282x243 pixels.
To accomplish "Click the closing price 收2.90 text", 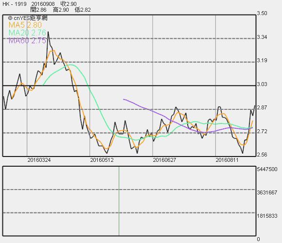I will click(x=69, y=4).
